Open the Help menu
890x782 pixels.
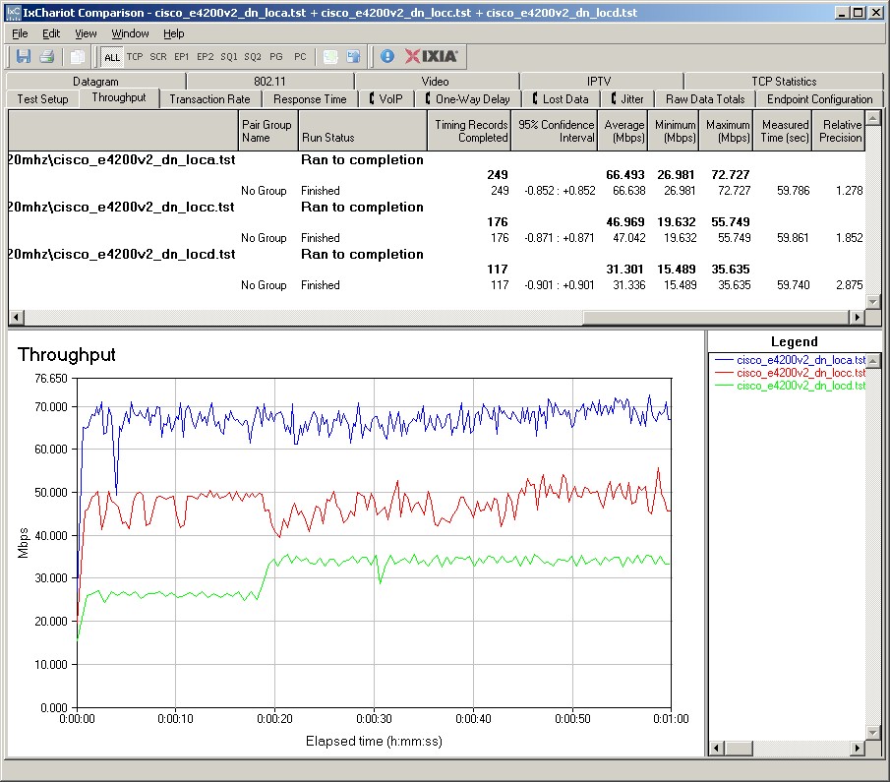(x=174, y=33)
